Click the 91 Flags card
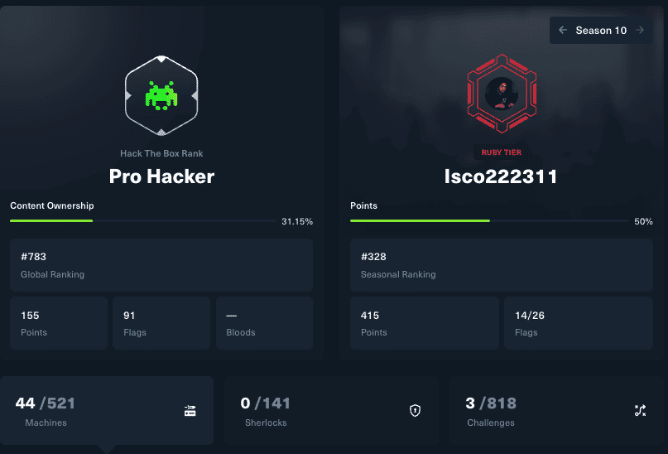Screen dimensions: 668x454 [x=161, y=323]
